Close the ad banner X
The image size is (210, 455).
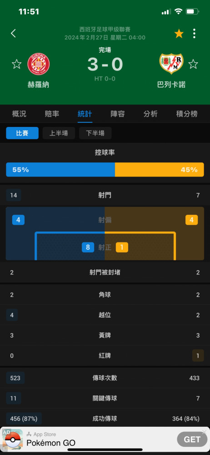point(204,431)
